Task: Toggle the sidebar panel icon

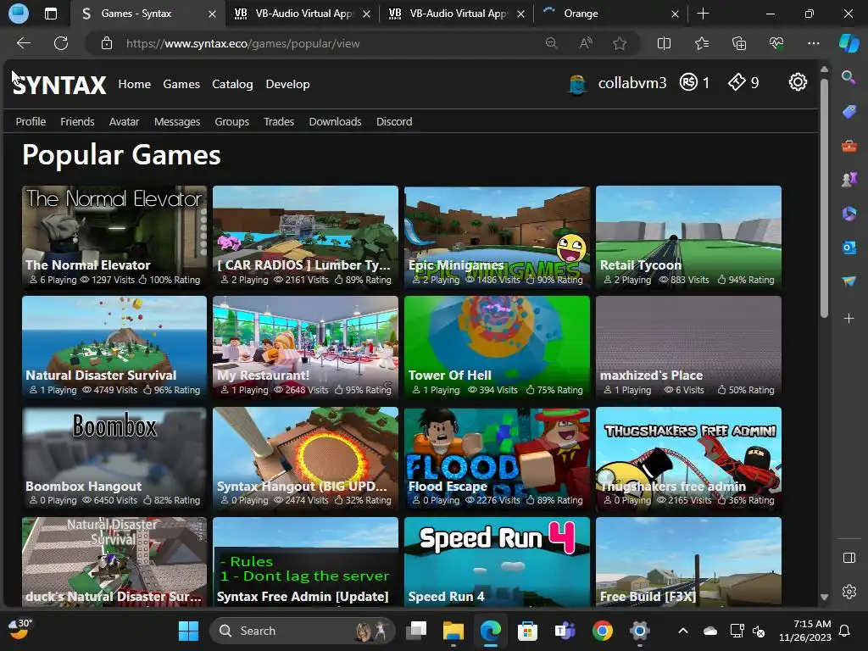Action: [x=849, y=558]
